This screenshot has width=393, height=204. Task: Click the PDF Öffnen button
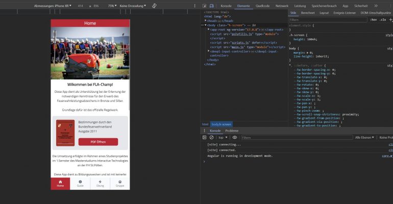(98, 142)
